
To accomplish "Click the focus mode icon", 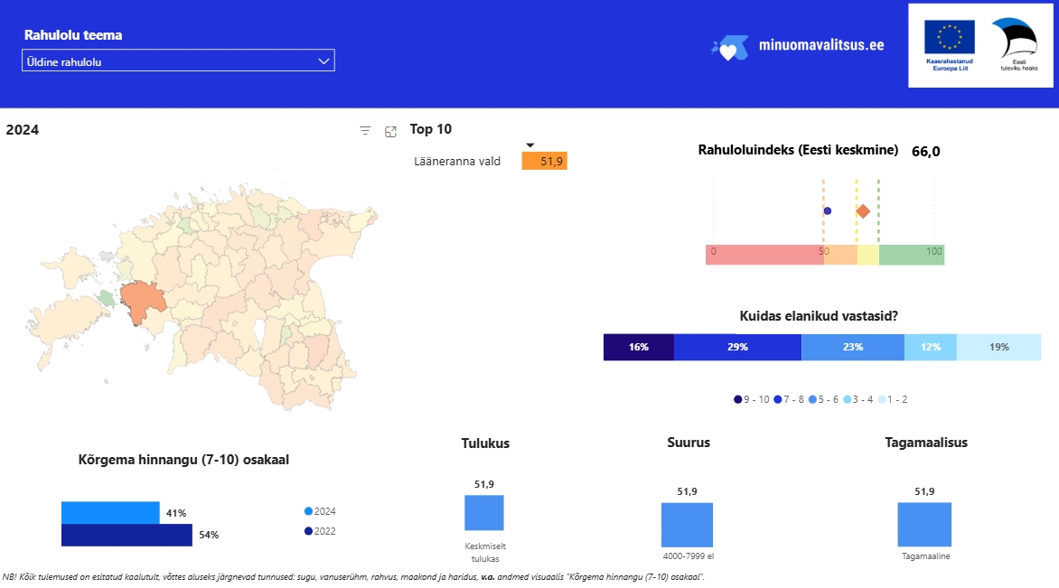I will 390,132.
